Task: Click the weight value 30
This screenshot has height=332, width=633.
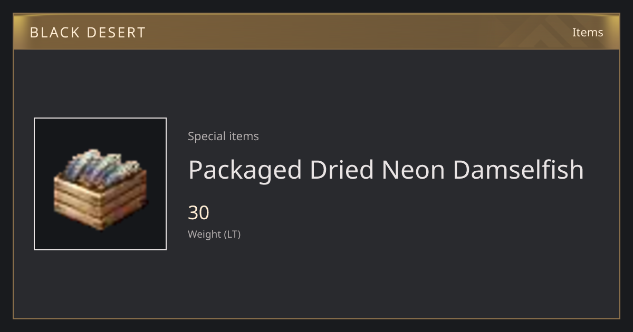Action: 199,213
